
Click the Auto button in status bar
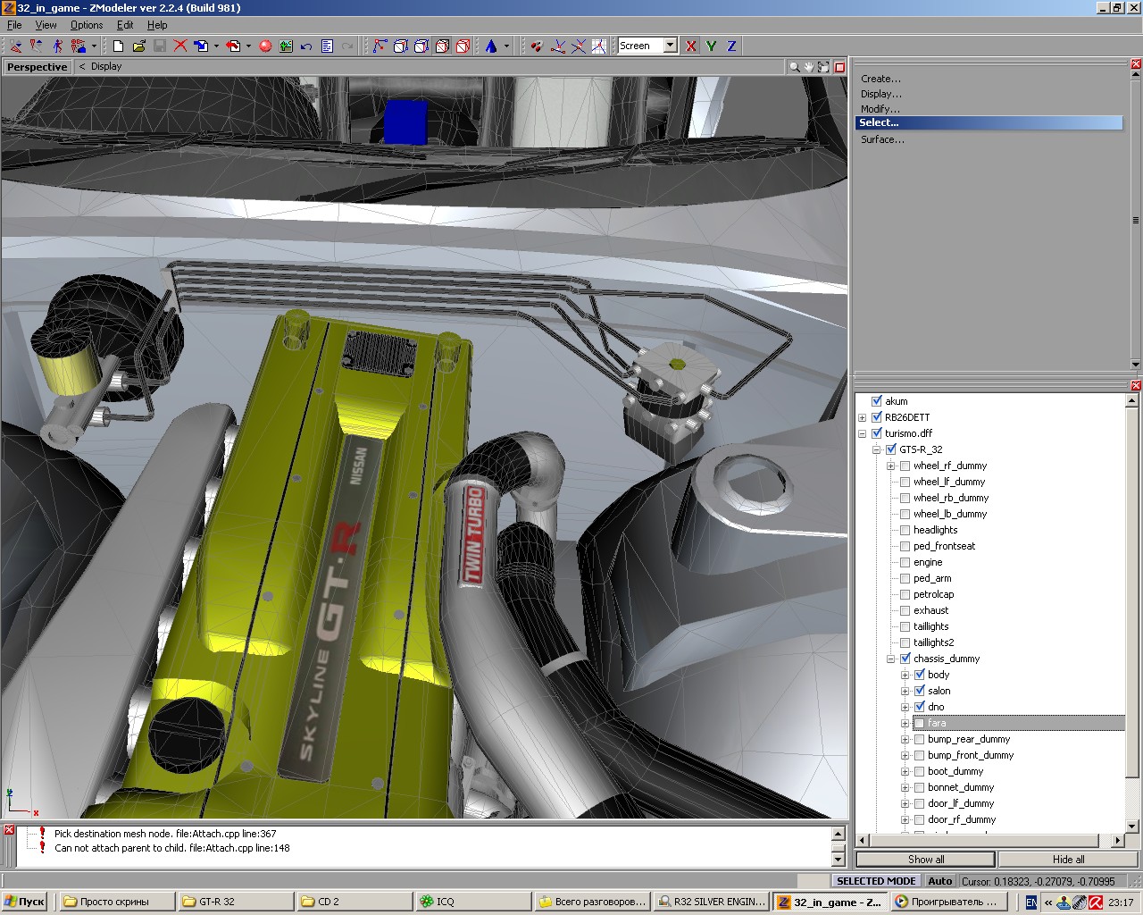pos(940,881)
